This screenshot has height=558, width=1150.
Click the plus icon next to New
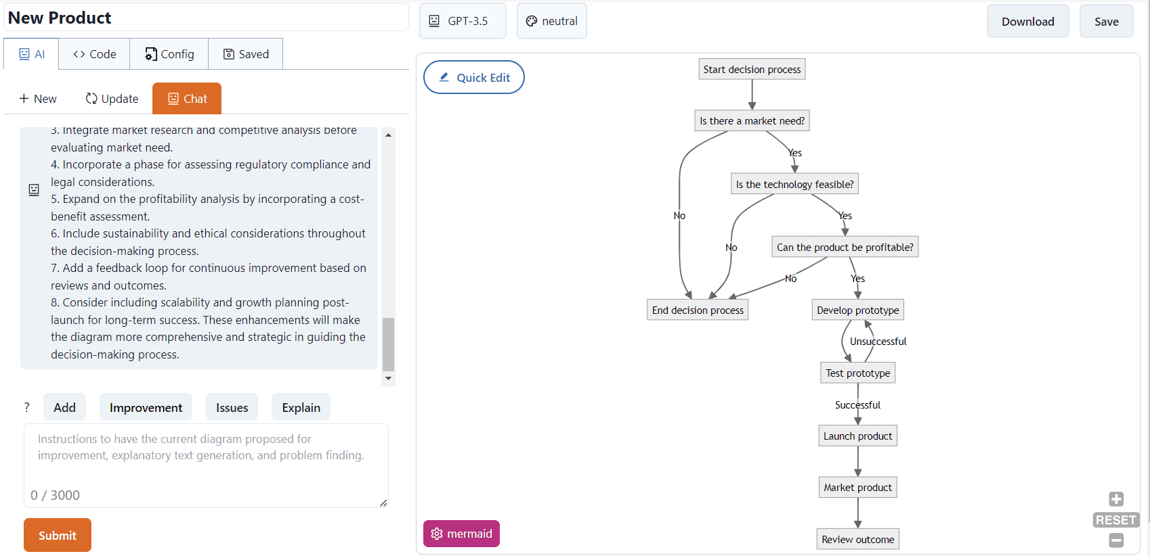pos(24,98)
